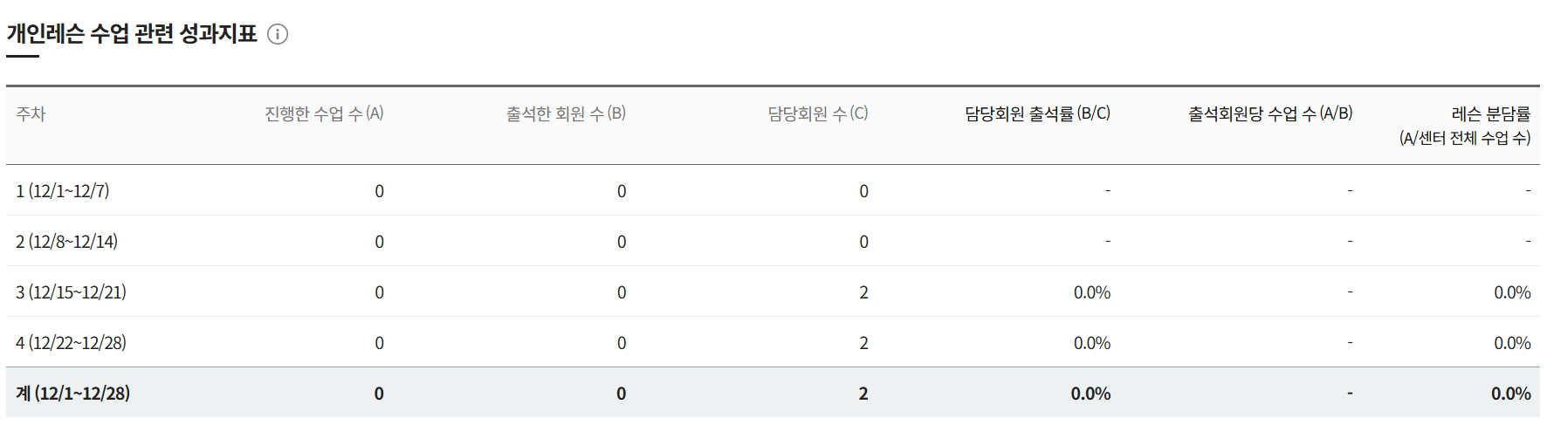Click the info icon beside 개인레슨 수업 관련 성과지표
The width and height of the screenshot is (1547, 425).
tap(278, 35)
